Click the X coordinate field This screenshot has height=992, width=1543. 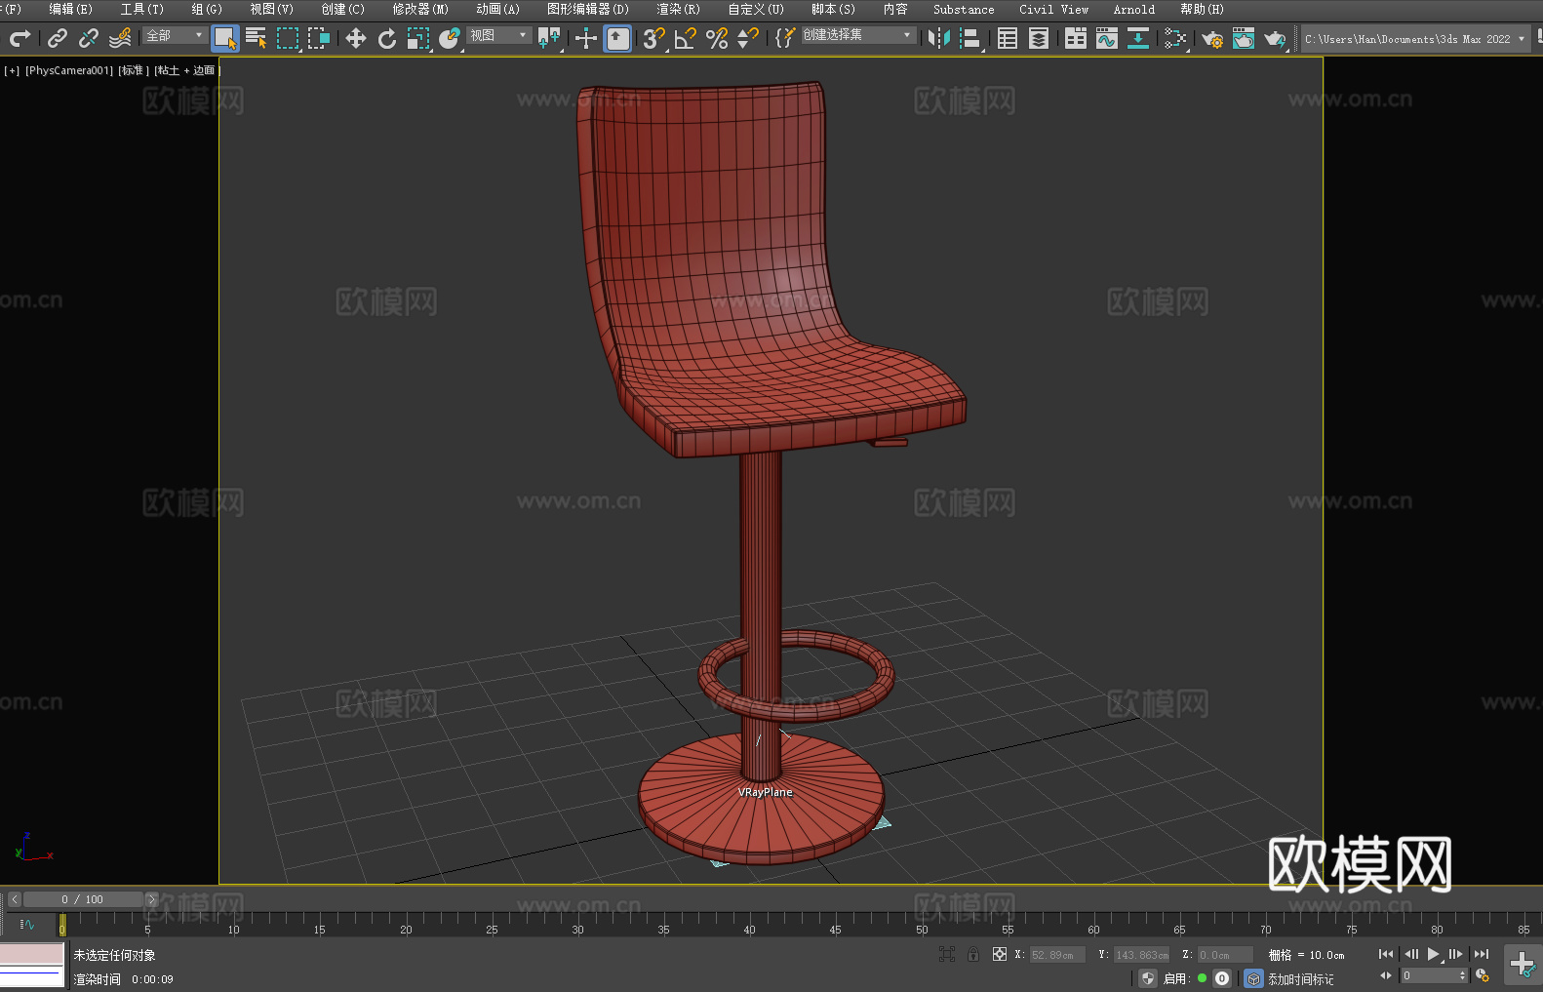[x=1057, y=955]
